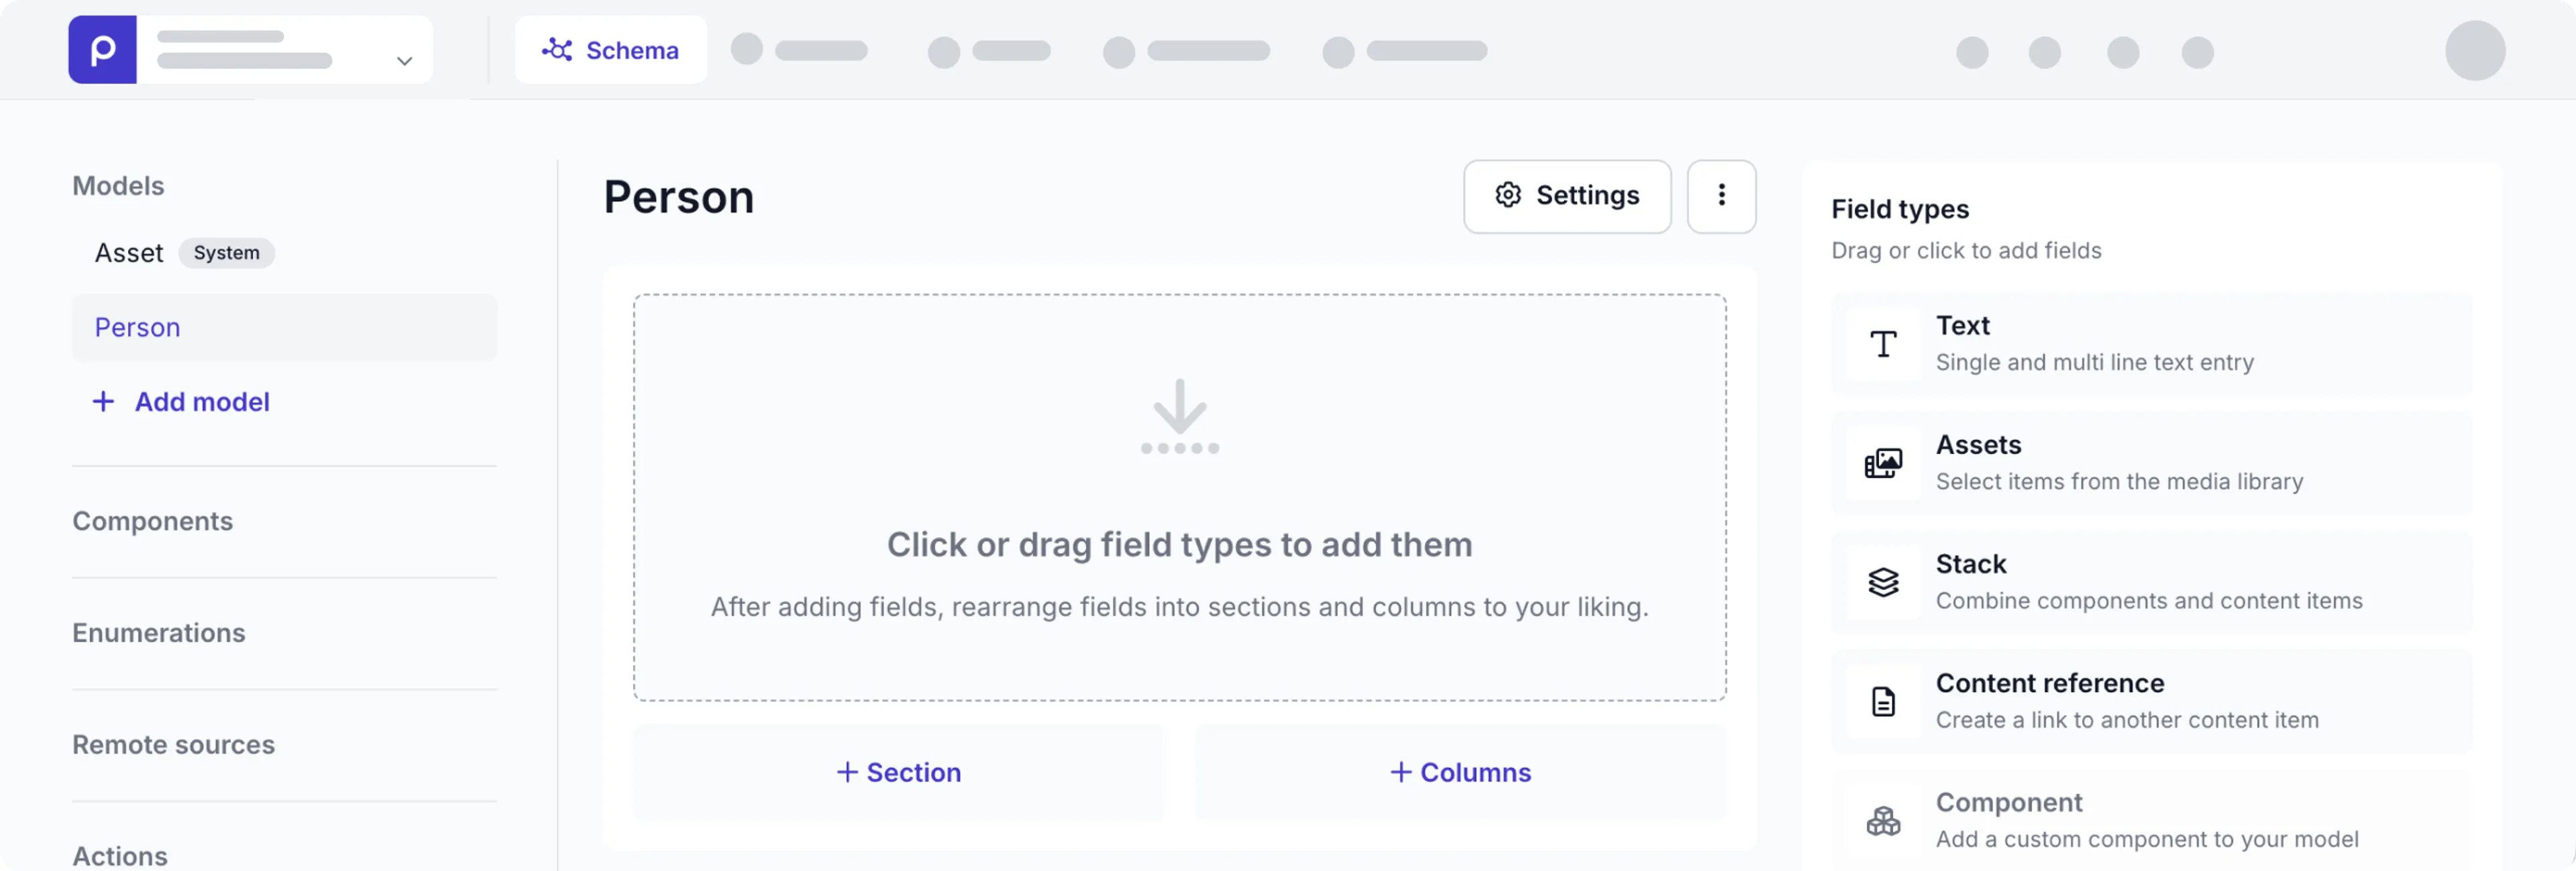Click the empty field drop zone

pyautogui.click(x=1179, y=497)
